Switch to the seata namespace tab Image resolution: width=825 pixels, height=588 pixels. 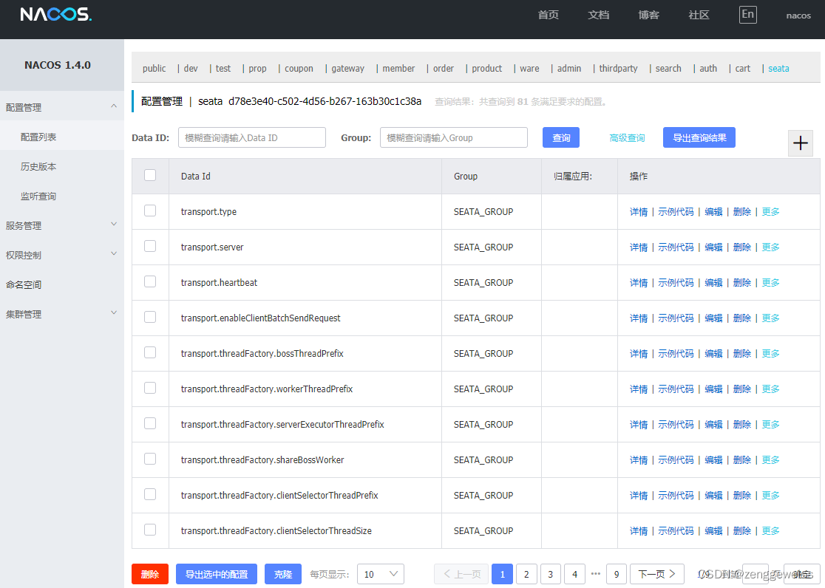click(778, 69)
